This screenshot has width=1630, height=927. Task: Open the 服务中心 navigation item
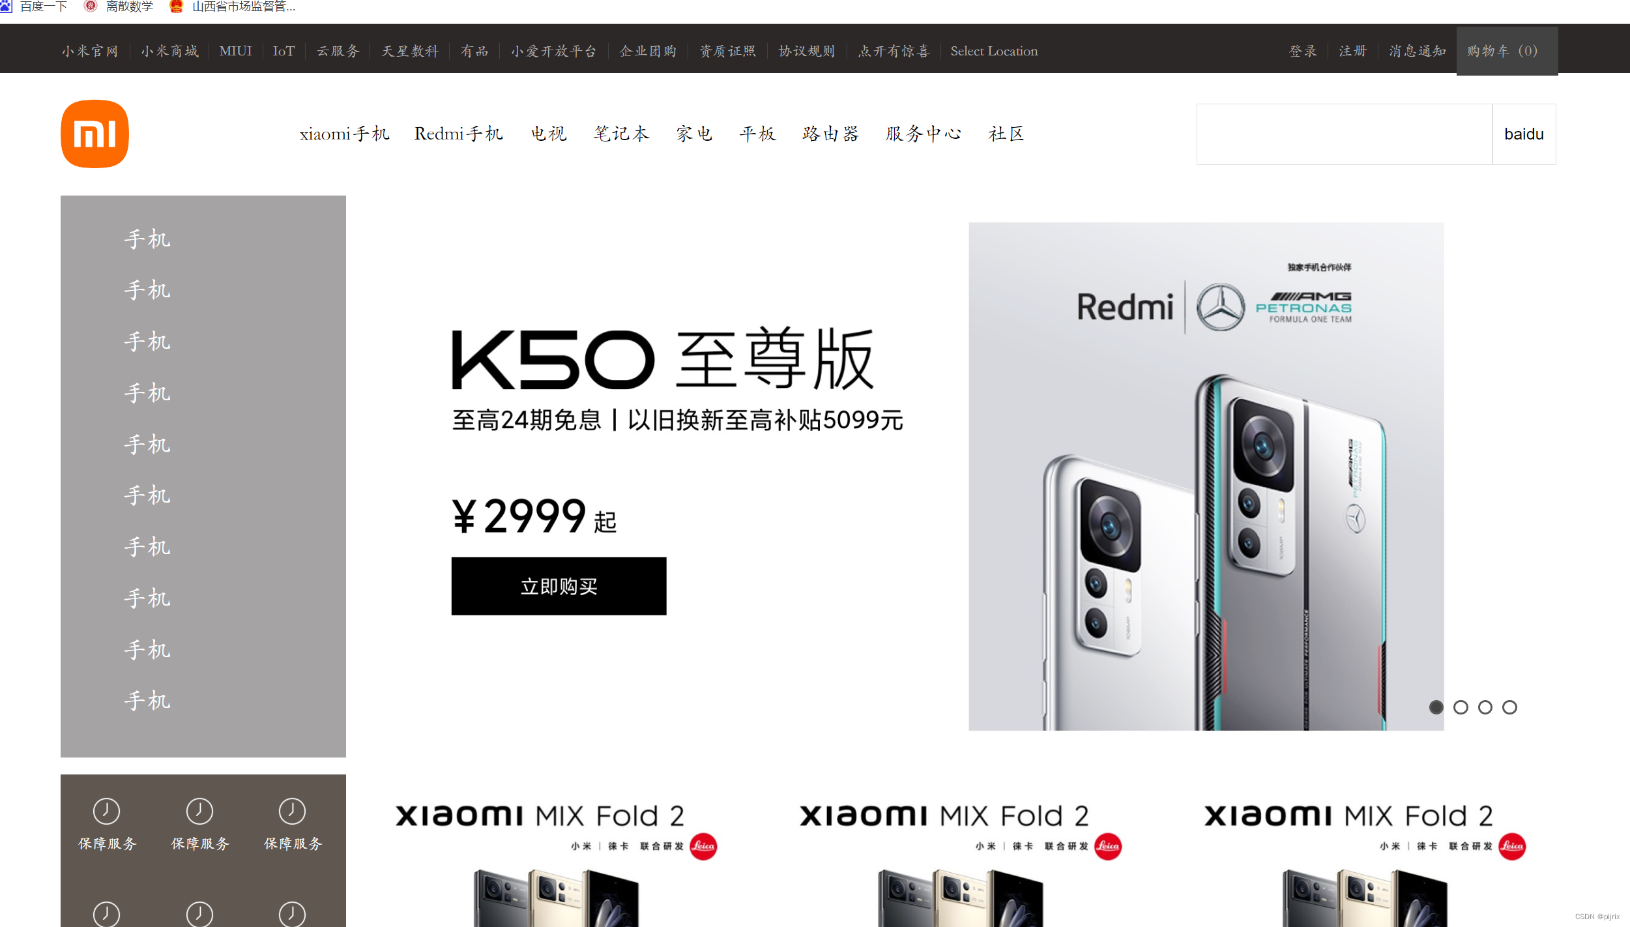click(x=924, y=134)
